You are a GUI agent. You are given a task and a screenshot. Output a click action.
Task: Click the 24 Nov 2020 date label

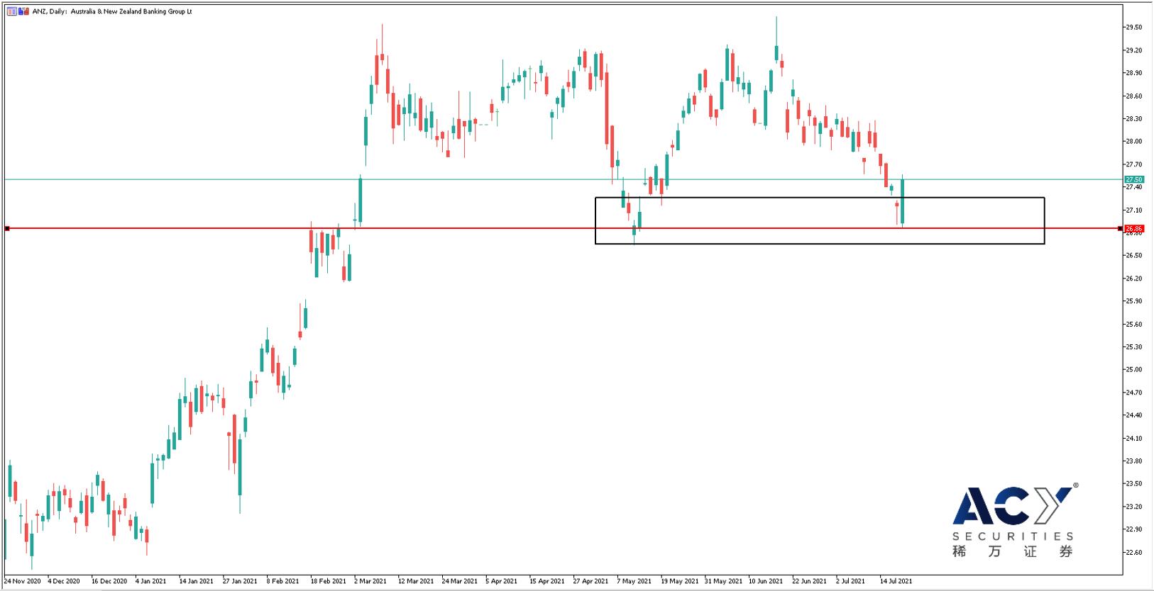point(22,581)
